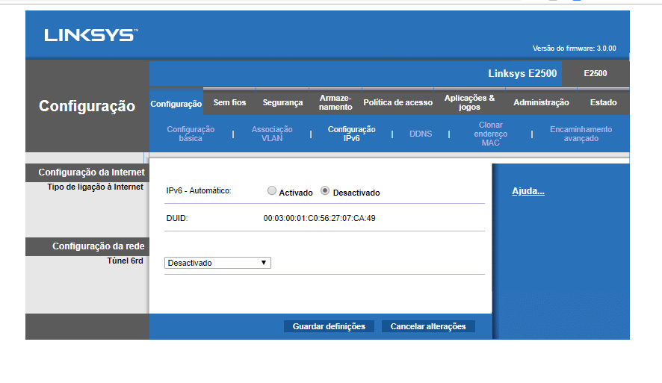Click the Cancelar alterações button

(428, 326)
